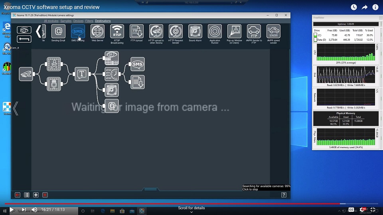
Task: Switch to the Filters tab
Action: pos(89,21)
